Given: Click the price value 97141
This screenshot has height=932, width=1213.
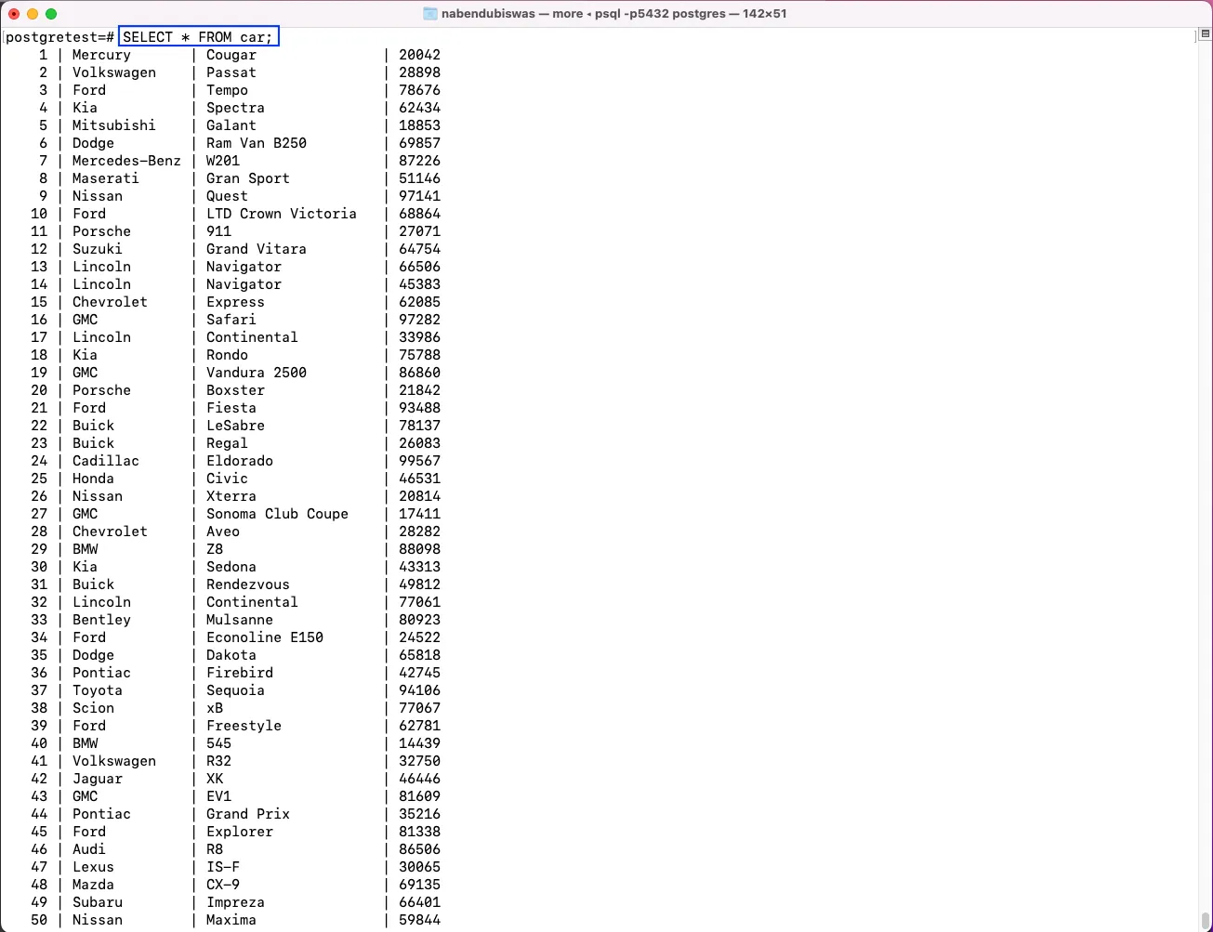Looking at the screenshot, I should (x=419, y=196).
